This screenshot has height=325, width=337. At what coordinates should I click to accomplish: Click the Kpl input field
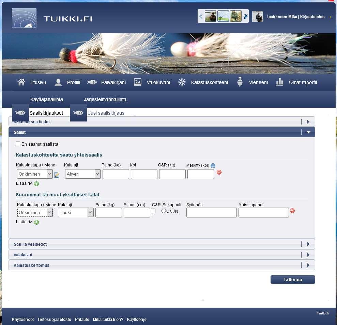(x=144, y=174)
